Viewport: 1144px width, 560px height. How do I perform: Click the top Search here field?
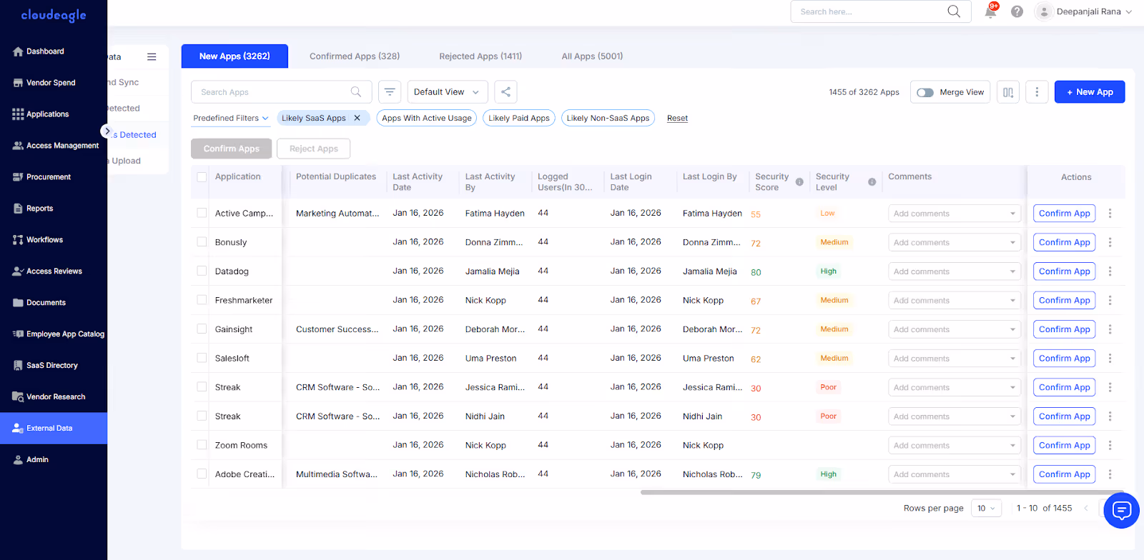click(x=881, y=11)
